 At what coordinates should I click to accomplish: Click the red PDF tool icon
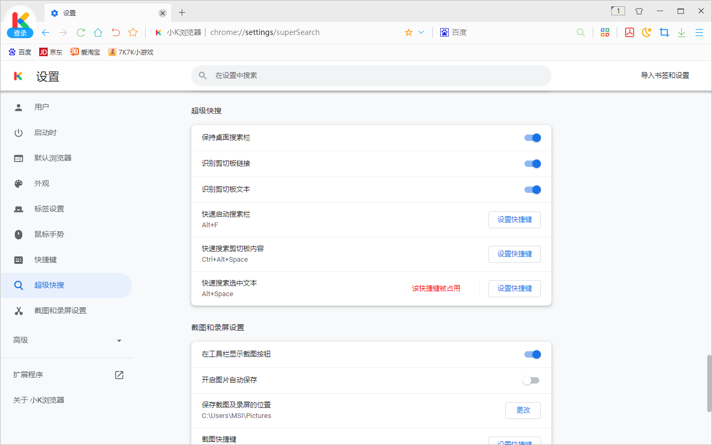pyautogui.click(x=629, y=32)
